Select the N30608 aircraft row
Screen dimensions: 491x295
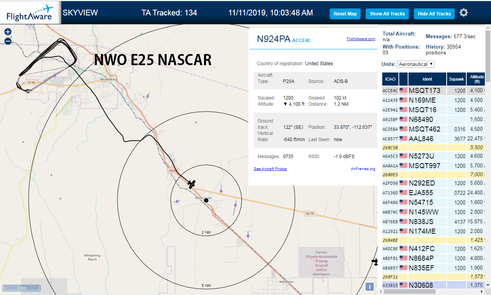(x=433, y=285)
